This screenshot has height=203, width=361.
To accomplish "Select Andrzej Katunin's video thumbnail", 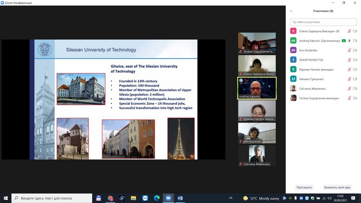I will 256,88.
